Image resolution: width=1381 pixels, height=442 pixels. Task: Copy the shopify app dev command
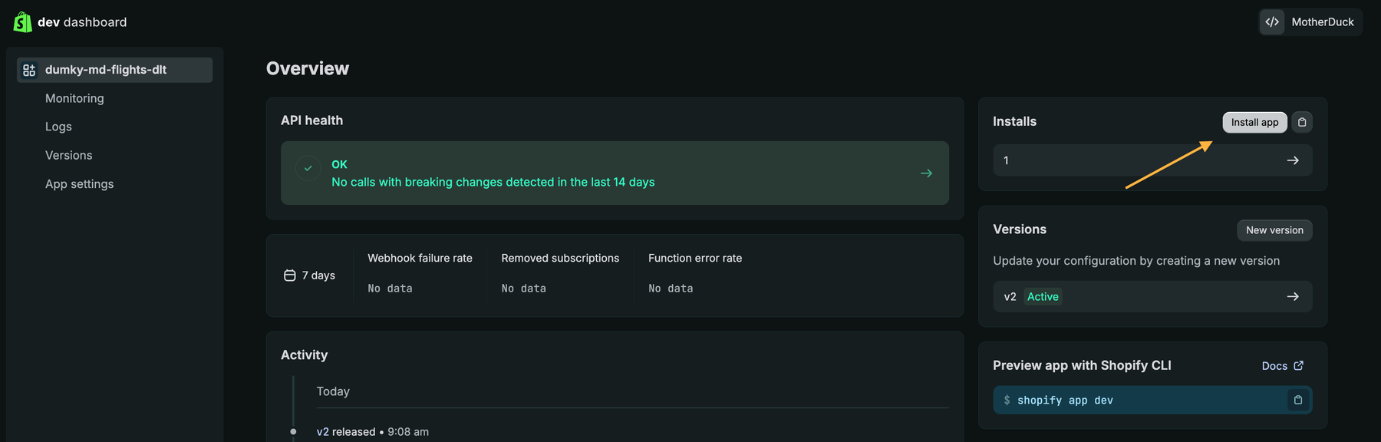click(x=1298, y=400)
